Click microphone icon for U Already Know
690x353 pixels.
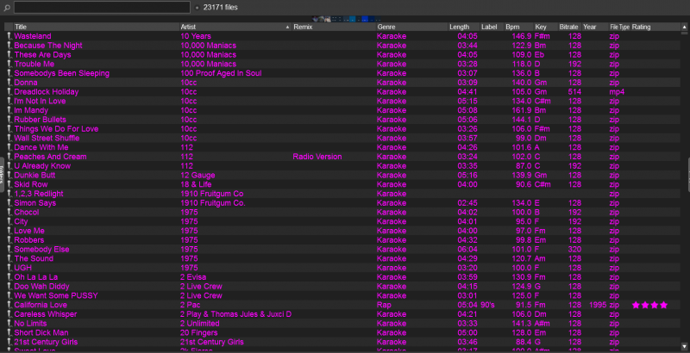9,165
